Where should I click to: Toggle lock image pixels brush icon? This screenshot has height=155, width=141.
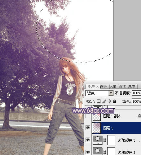(x=104, y=101)
